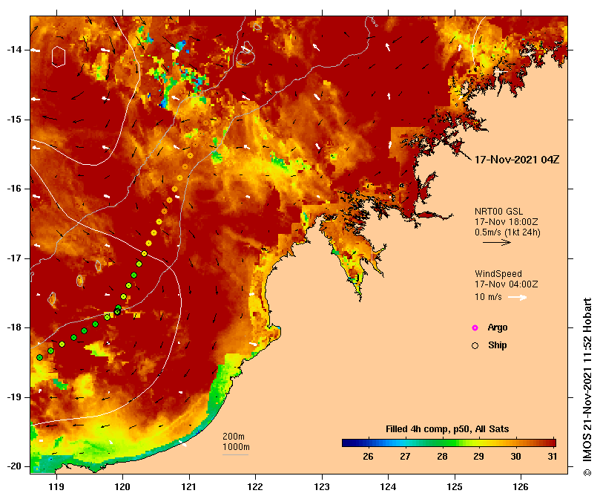Click the '1000m' depth contour label
Viewport: 600px width, 499px height.
pos(236,447)
